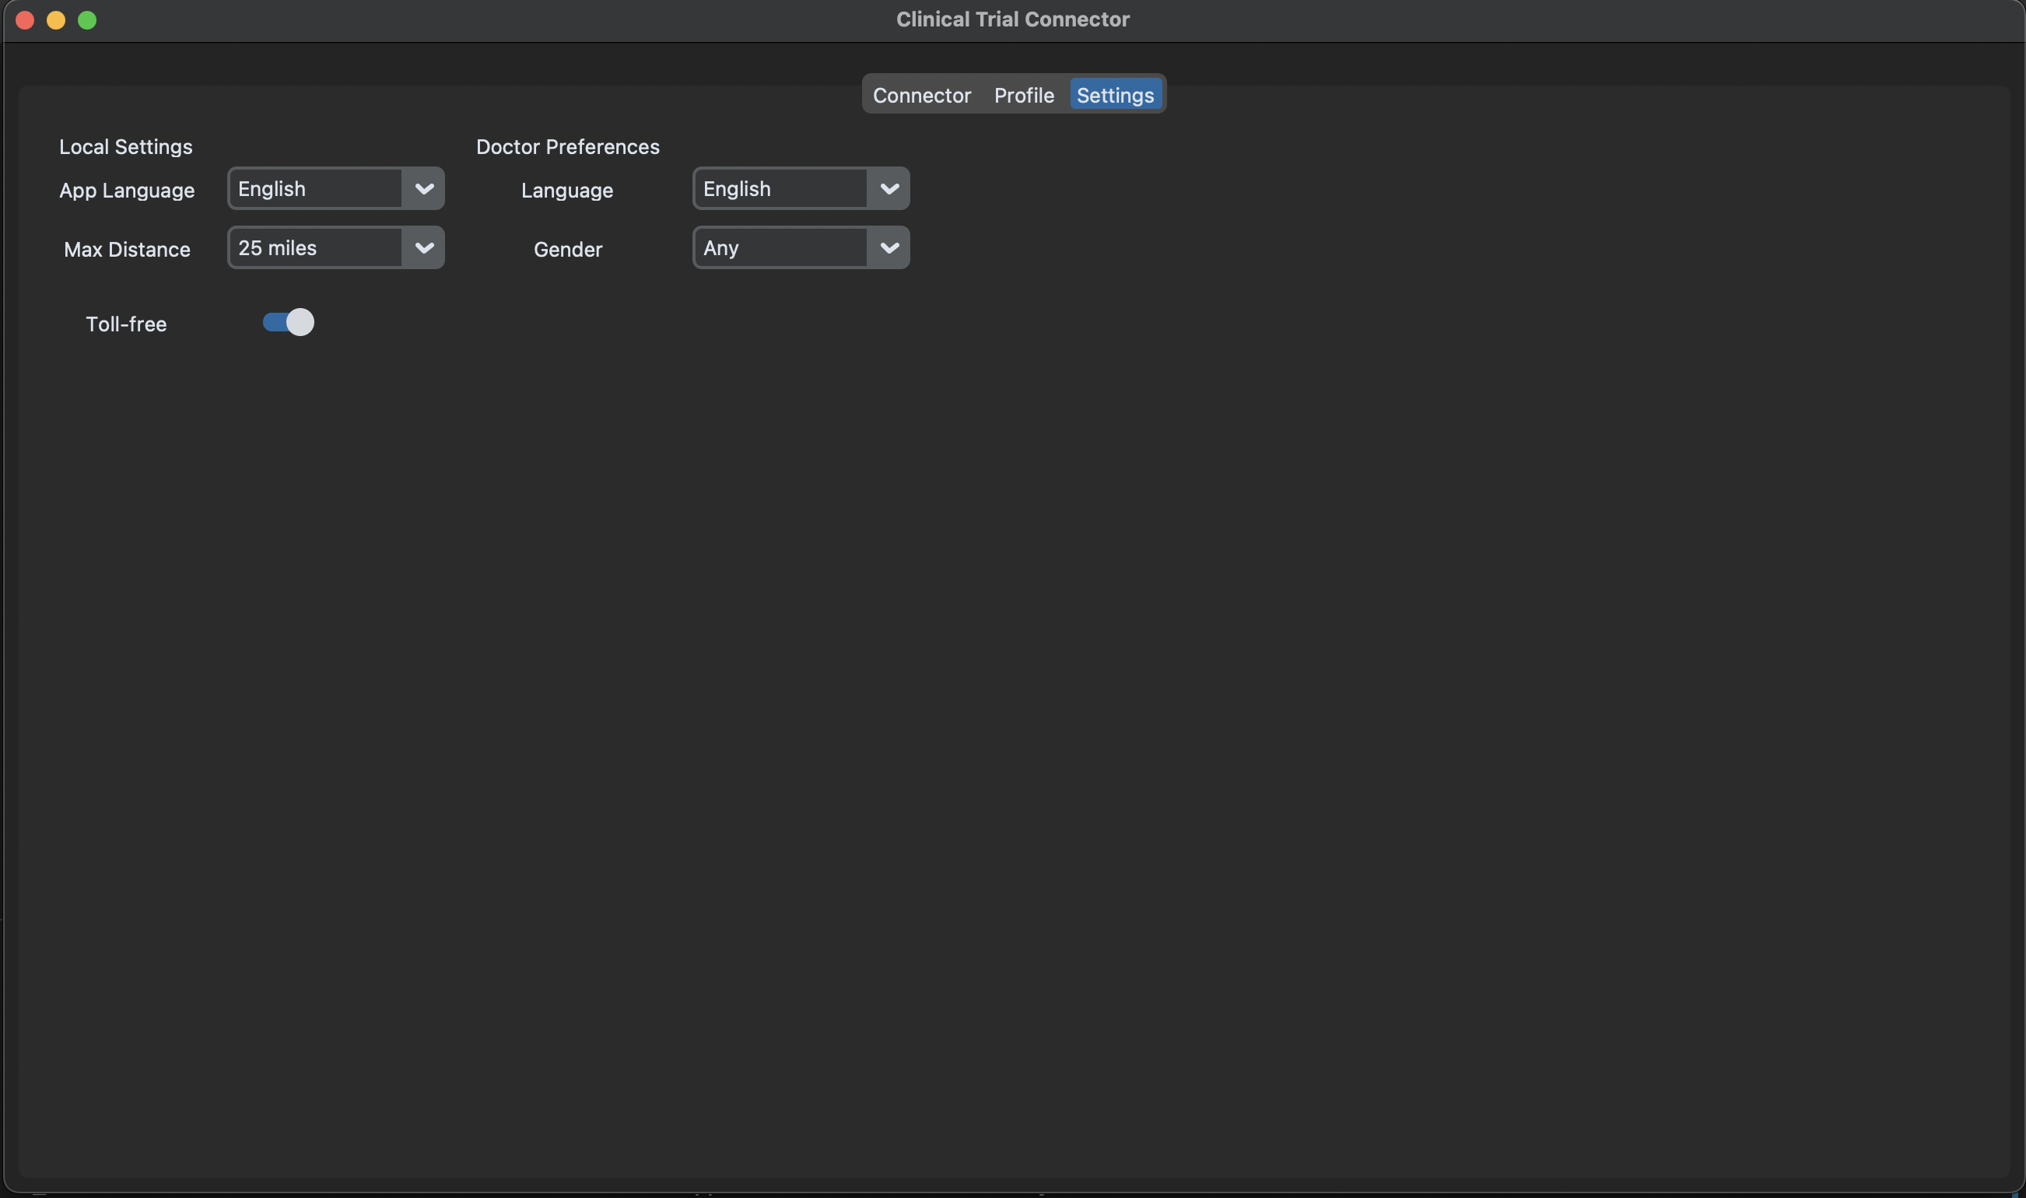Open the Profile tab
The height and width of the screenshot is (1198, 2026).
pyautogui.click(x=1023, y=95)
